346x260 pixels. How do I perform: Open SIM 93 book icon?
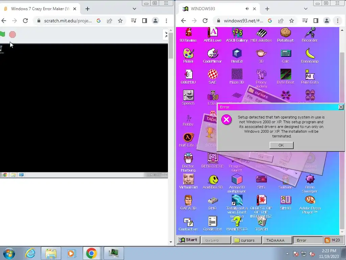[x=285, y=202]
